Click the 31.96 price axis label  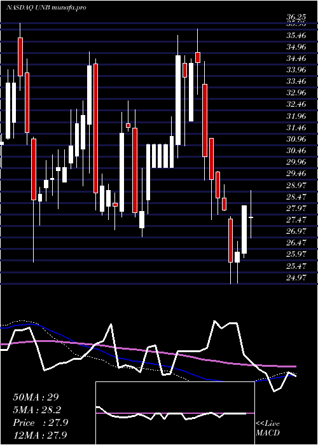(296, 116)
